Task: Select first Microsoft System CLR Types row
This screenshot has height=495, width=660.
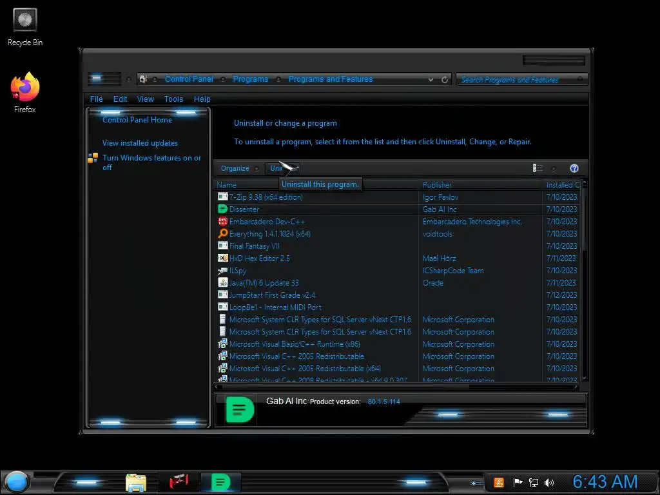Action: (320, 320)
